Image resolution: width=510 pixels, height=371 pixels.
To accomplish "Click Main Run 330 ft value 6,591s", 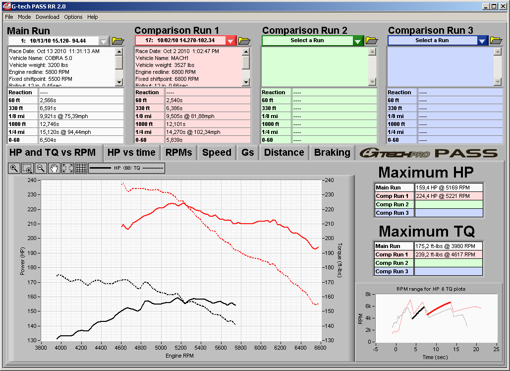I will [x=81, y=108].
